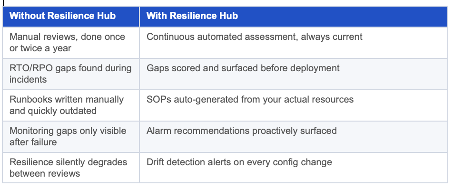Select the 'Manual reviews, done once or twice a year' cell
Screen dimensions: 453x189
tap(71, 43)
